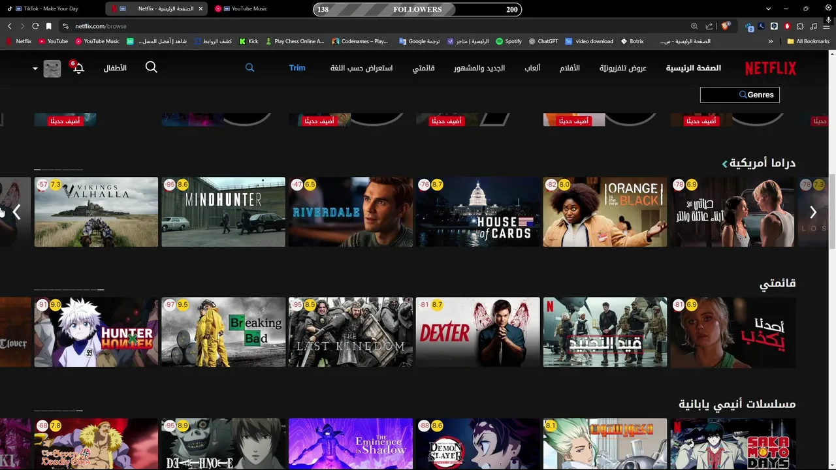
Task: Click مسلسلات أنمي يابانية row heading
Action: tap(737, 404)
